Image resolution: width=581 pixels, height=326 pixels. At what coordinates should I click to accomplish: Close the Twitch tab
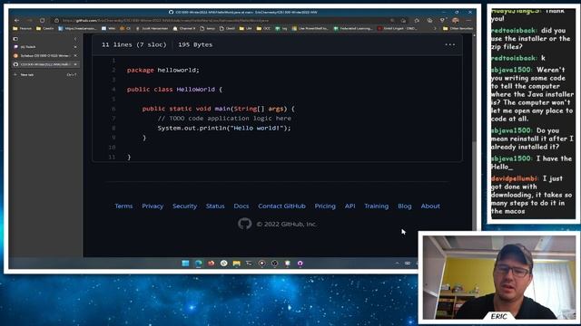pos(75,47)
